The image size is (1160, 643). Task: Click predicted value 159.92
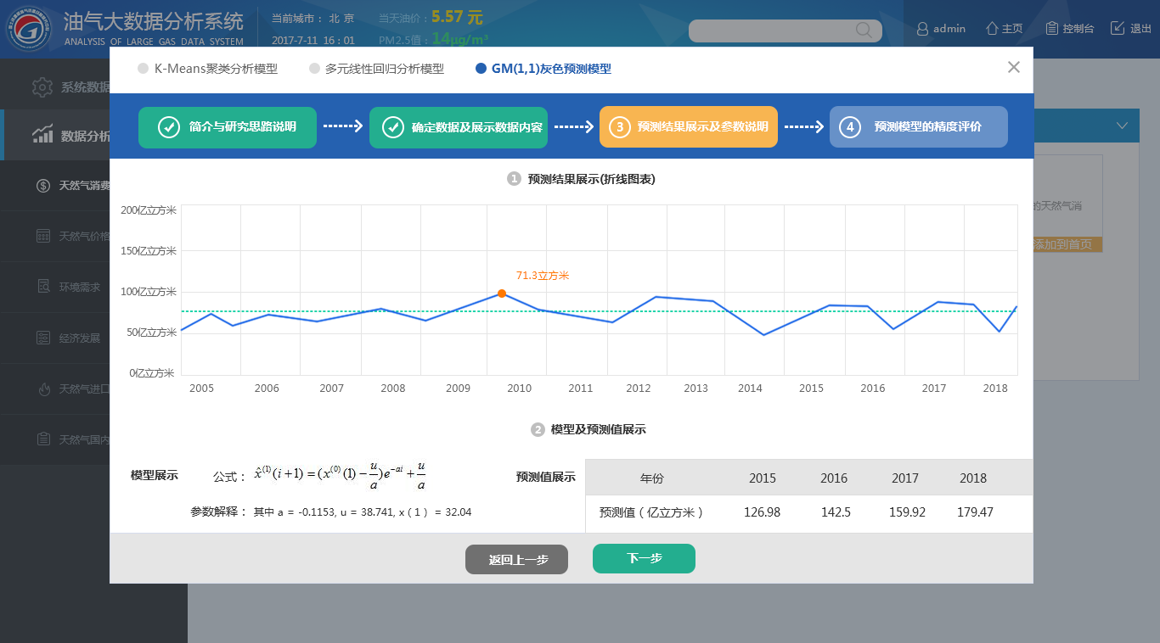coord(907,512)
